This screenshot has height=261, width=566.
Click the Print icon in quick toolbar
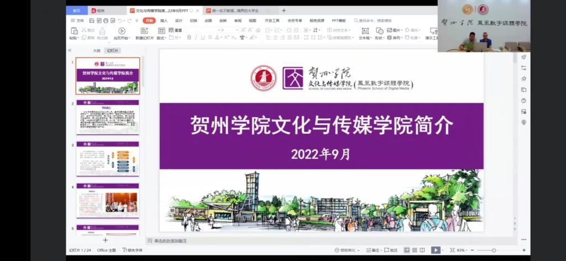coord(106,20)
